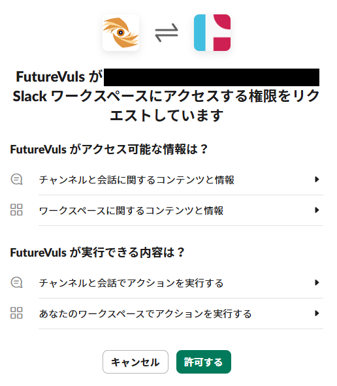Click the redacted workspace name black bar
The width and height of the screenshot is (337, 386).
(x=212, y=77)
